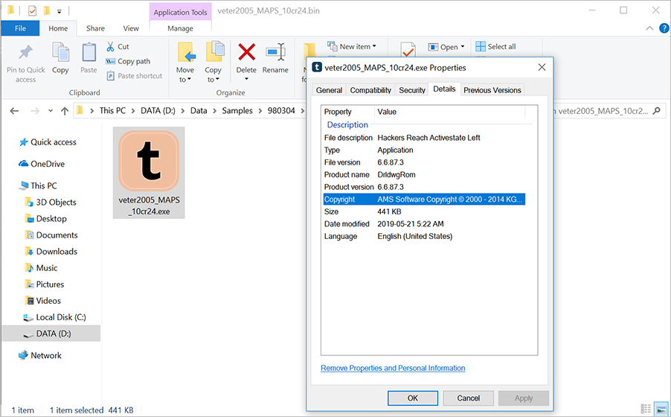The width and height of the screenshot is (671, 417).
Task: Open the File menu tab
Action: (x=21, y=28)
